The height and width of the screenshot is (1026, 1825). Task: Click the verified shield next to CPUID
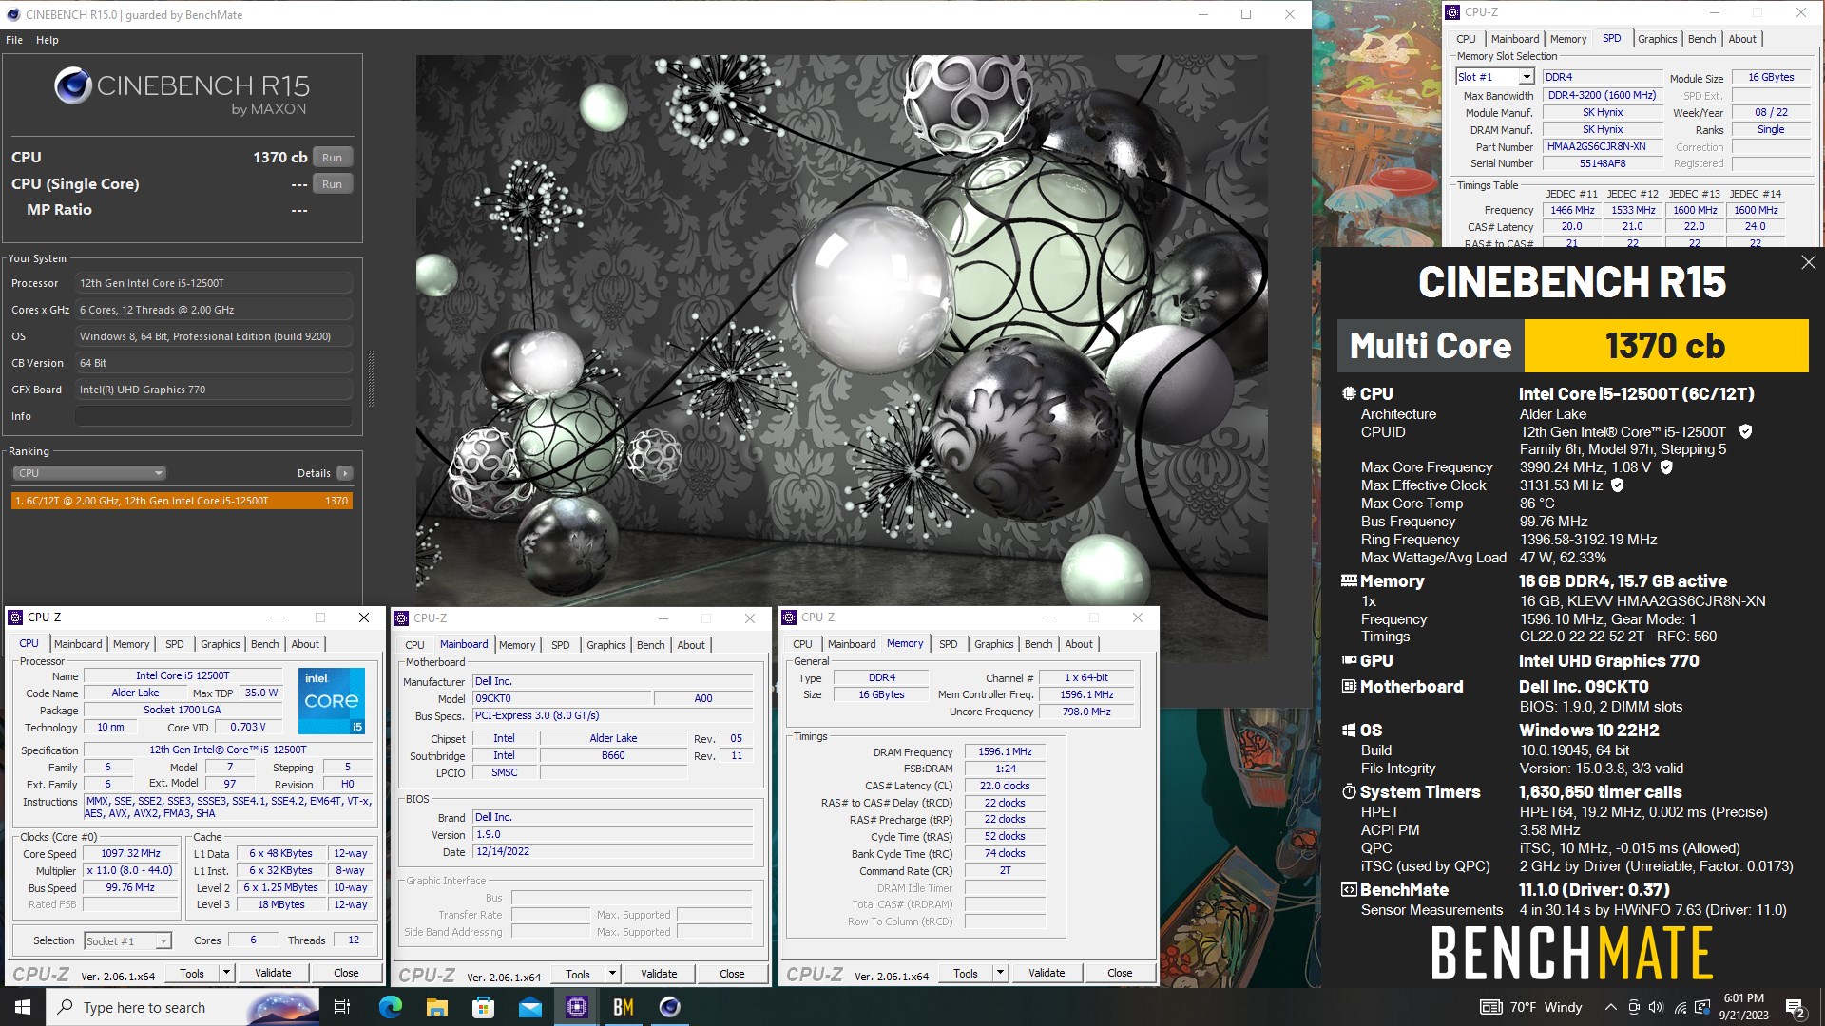click(x=1745, y=431)
